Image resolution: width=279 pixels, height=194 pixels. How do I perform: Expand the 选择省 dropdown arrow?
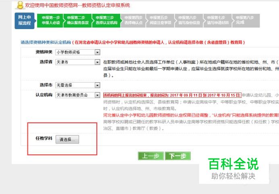(97, 62)
